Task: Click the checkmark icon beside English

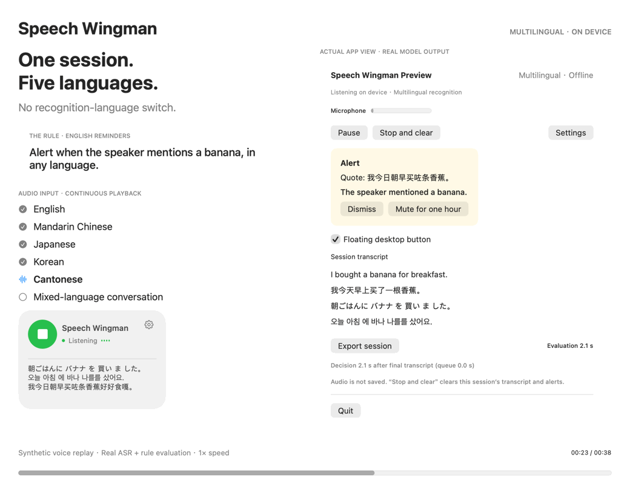Action: [23, 209]
